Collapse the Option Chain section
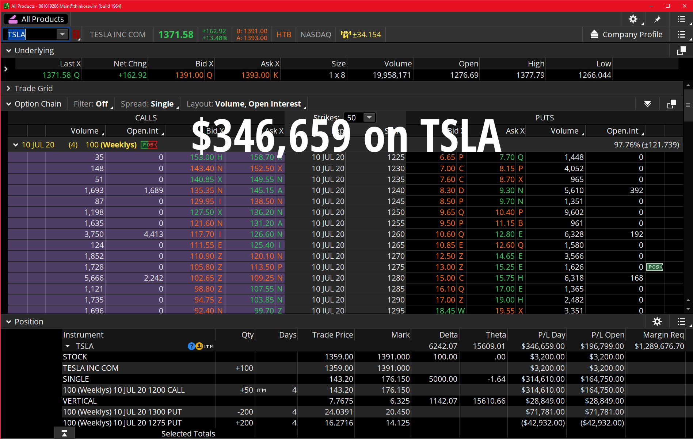The height and width of the screenshot is (439, 693). point(9,104)
